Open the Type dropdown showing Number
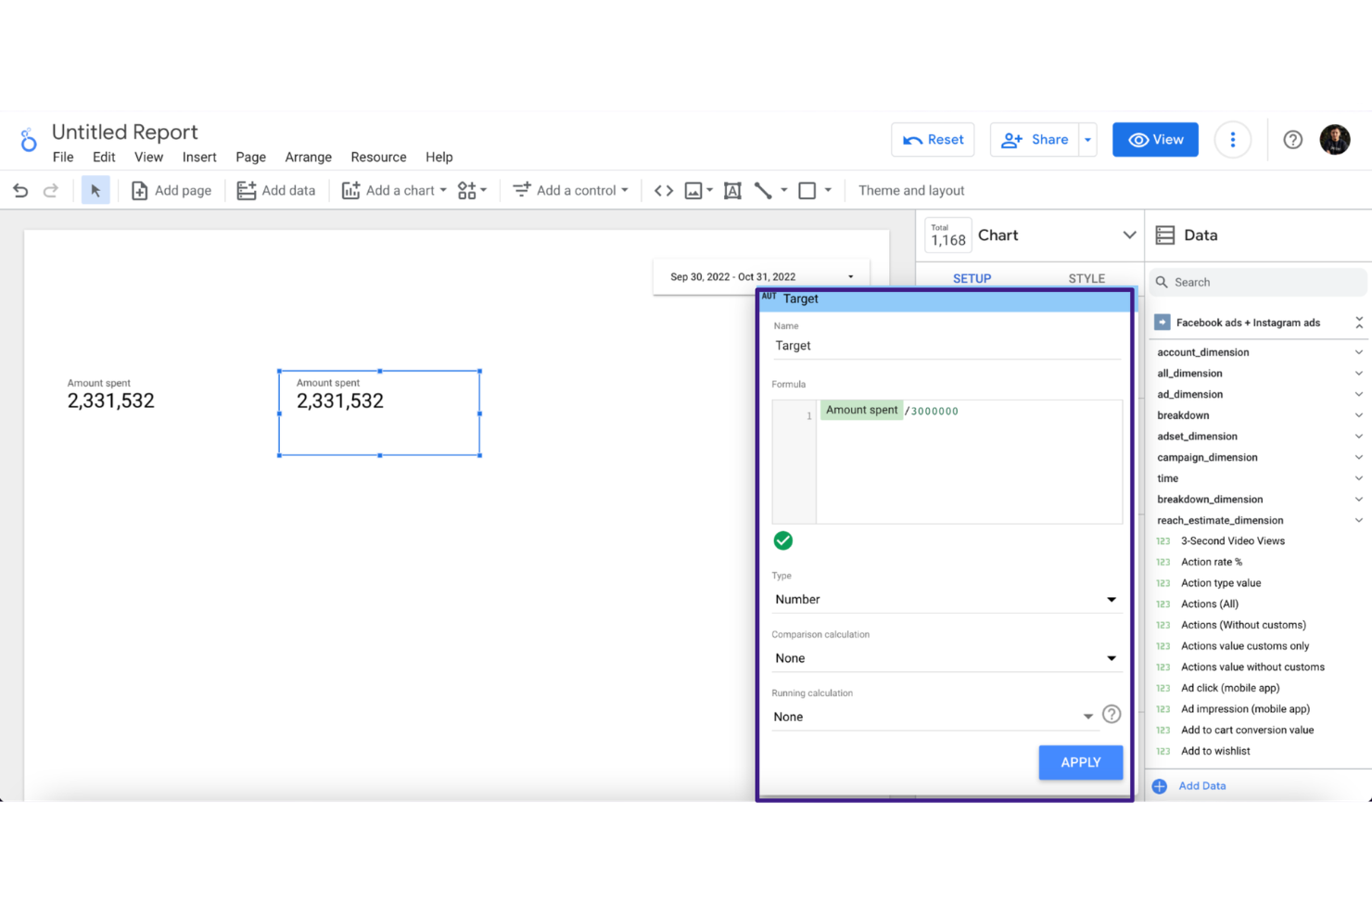This screenshot has width=1372, height=915. 1111,600
